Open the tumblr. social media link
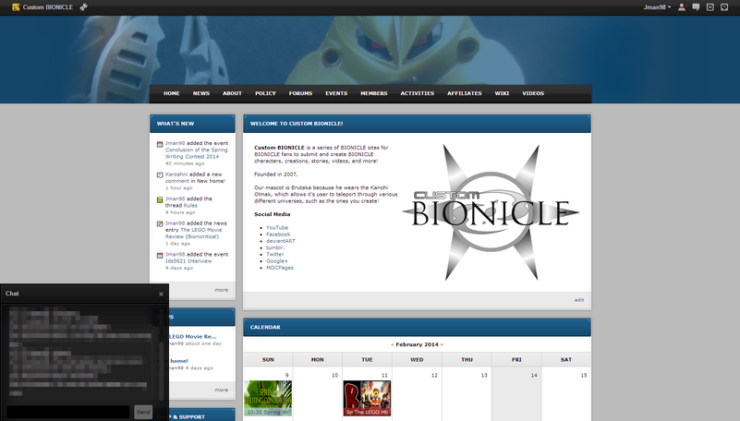The width and height of the screenshot is (740, 421). [275, 247]
